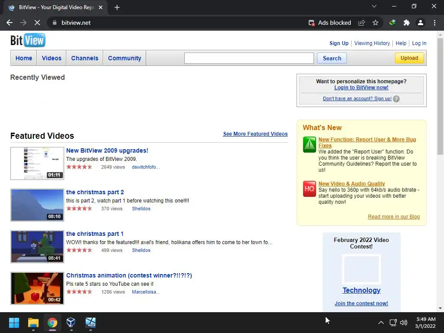
Task: Click Join the contest now!
Action: coord(361,303)
